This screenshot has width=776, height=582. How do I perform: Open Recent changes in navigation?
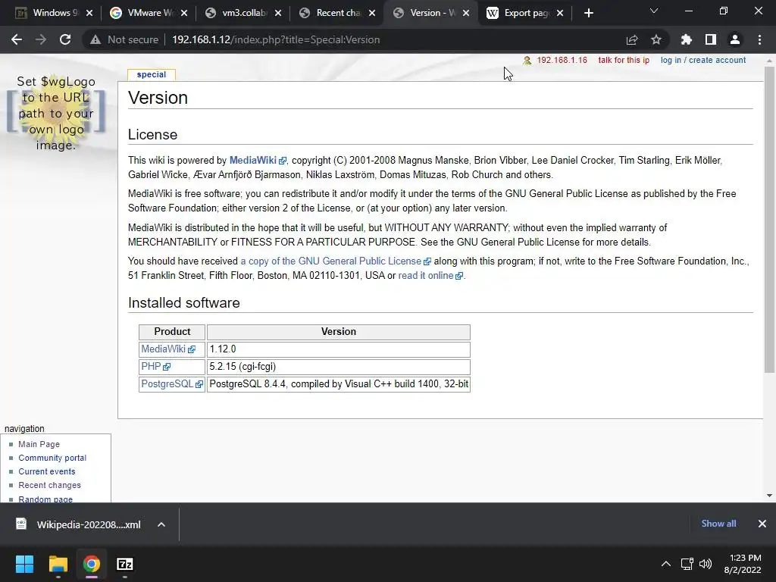[x=49, y=485]
